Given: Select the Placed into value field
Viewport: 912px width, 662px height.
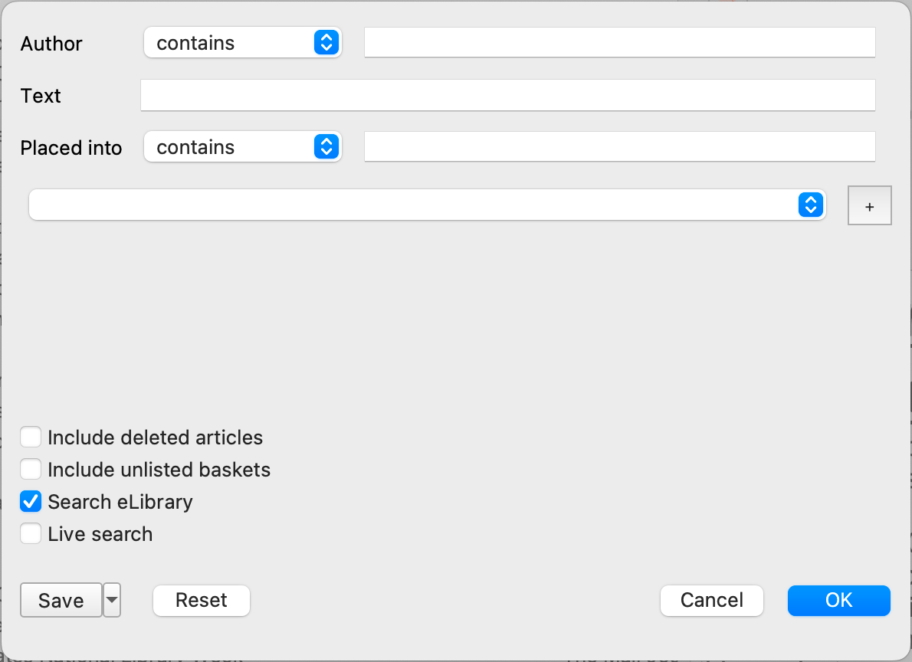Looking at the screenshot, I should coord(619,147).
